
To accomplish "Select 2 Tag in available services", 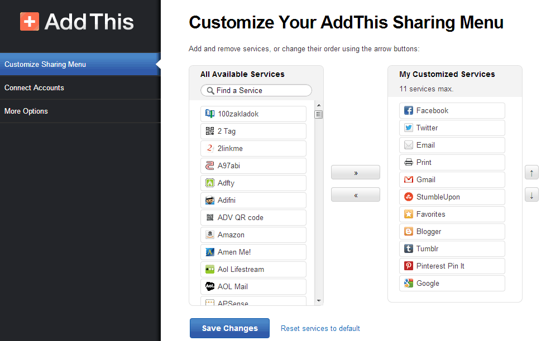I will click(x=253, y=131).
